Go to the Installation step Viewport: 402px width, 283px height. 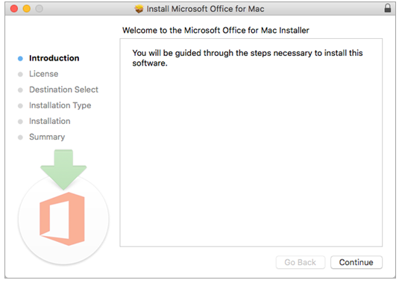[49, 121]
